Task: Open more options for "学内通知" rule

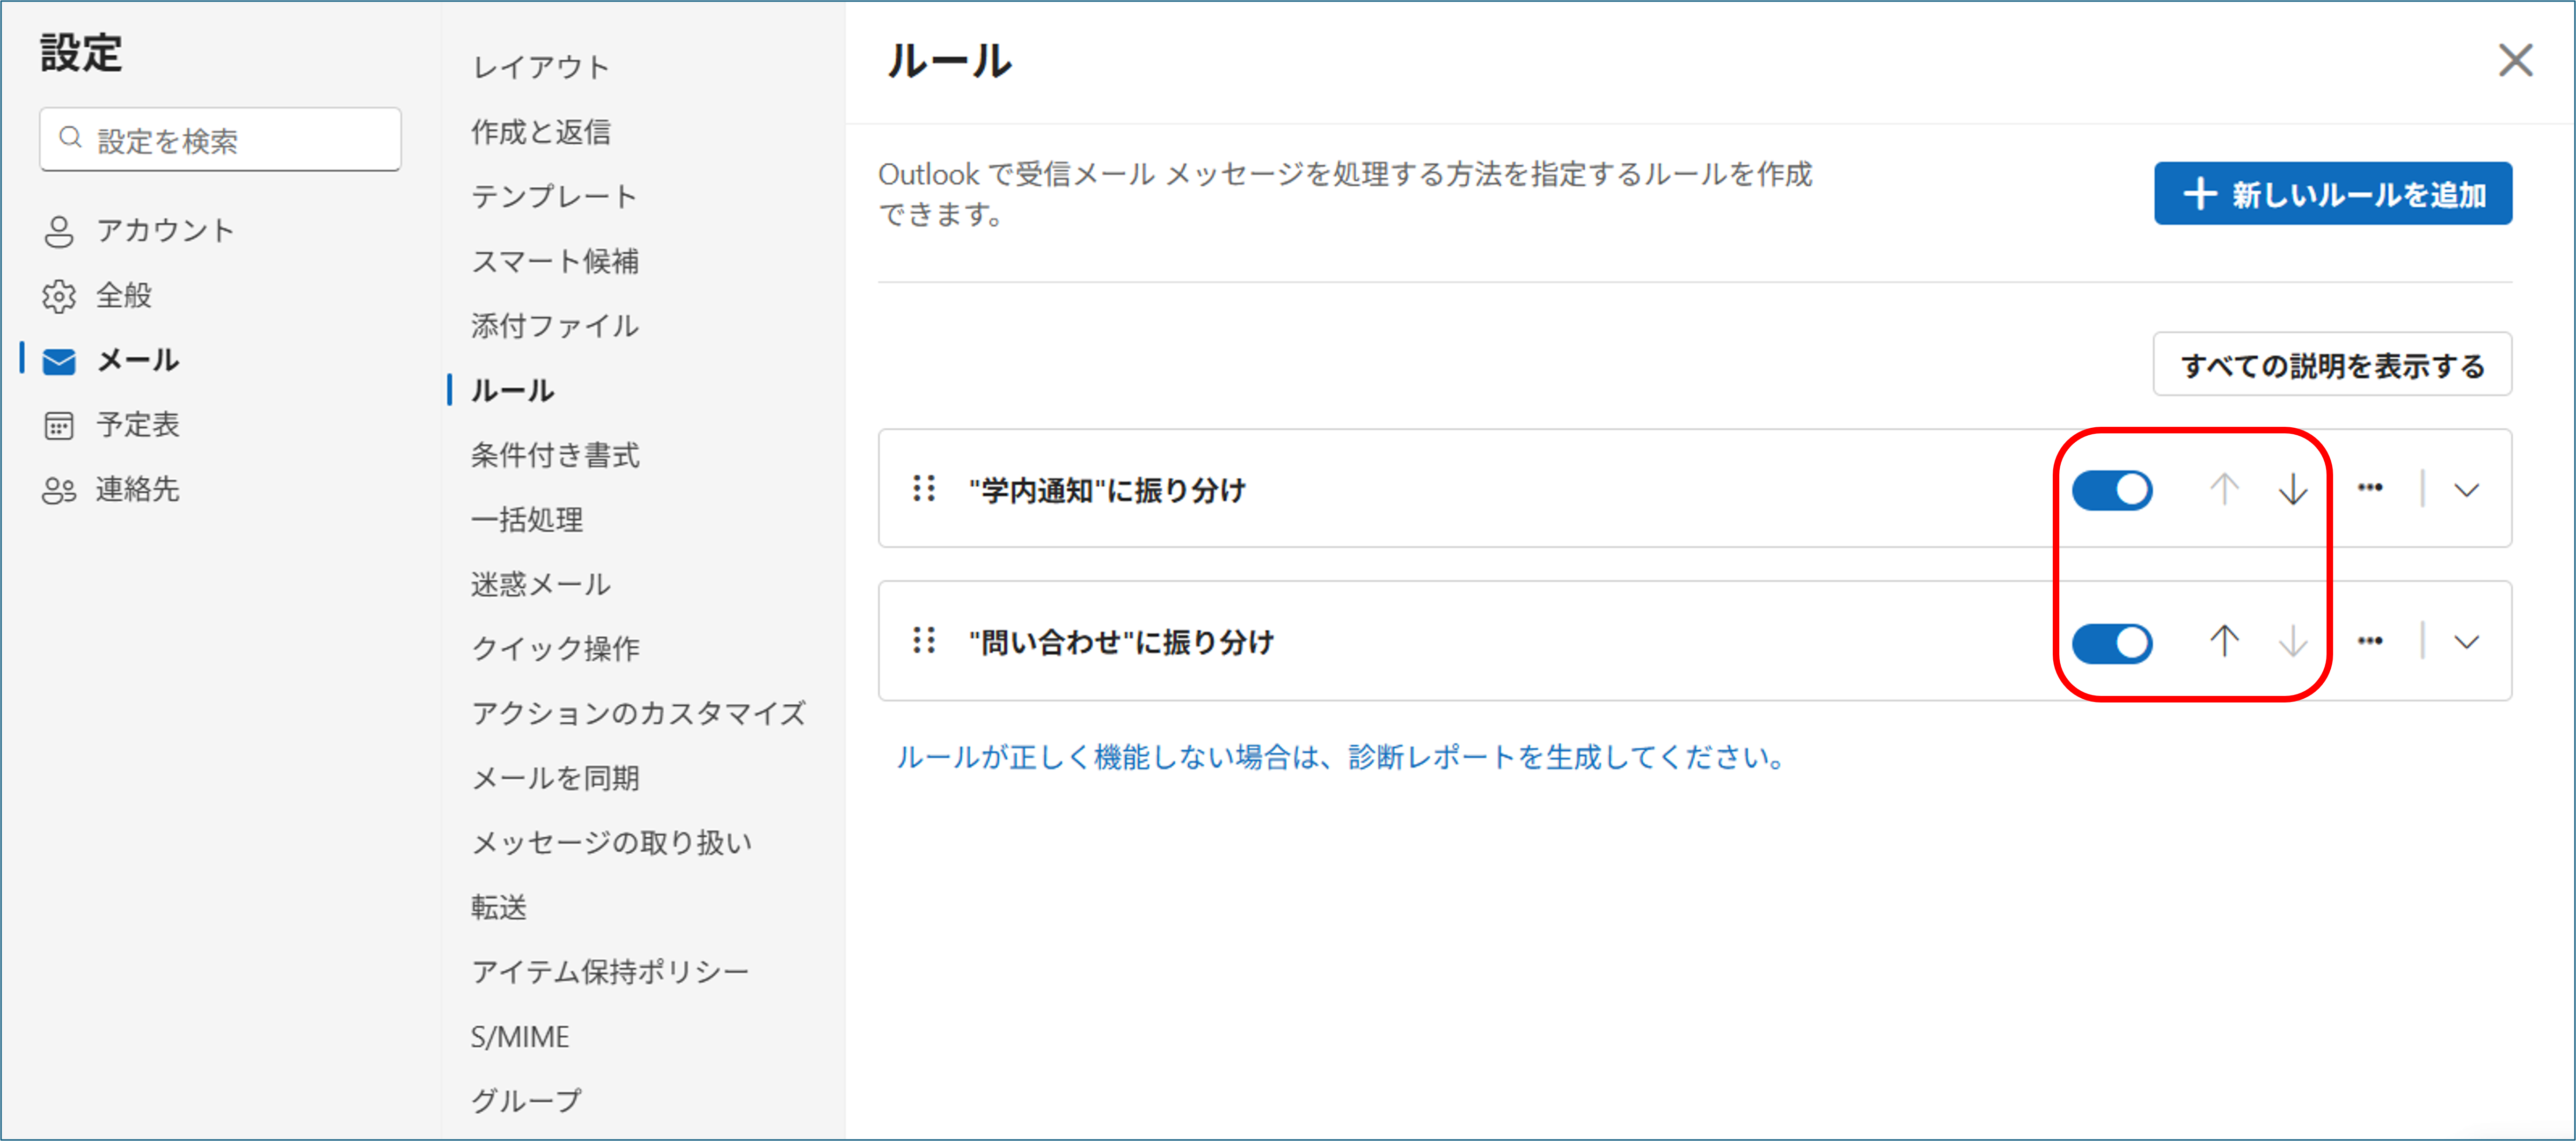Action: tap(2369, 488)
